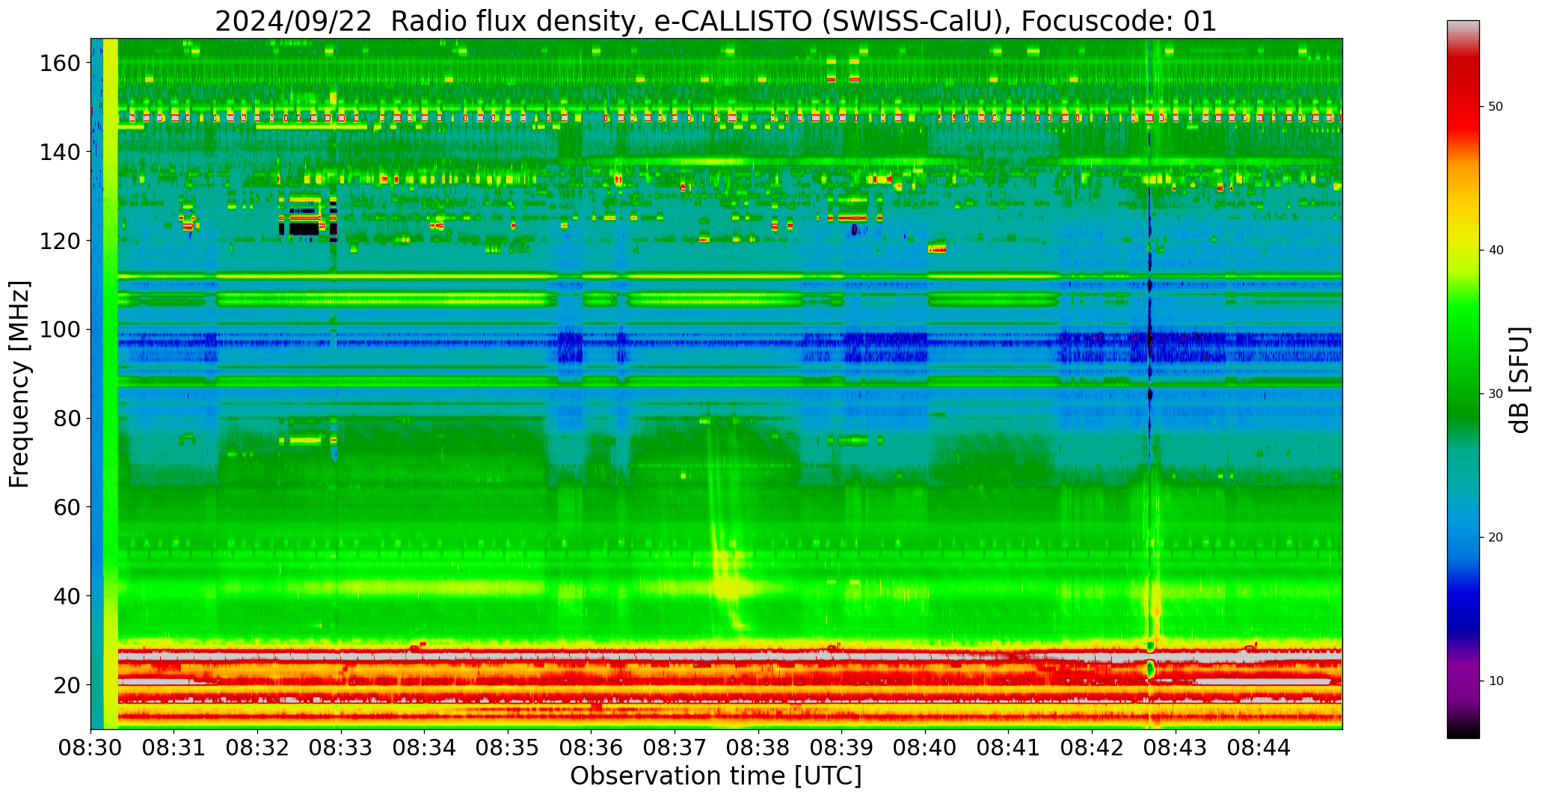Click the colorbar tick label 40
The width and height of the screenshot is (1542, 798).
[1495, 251]
